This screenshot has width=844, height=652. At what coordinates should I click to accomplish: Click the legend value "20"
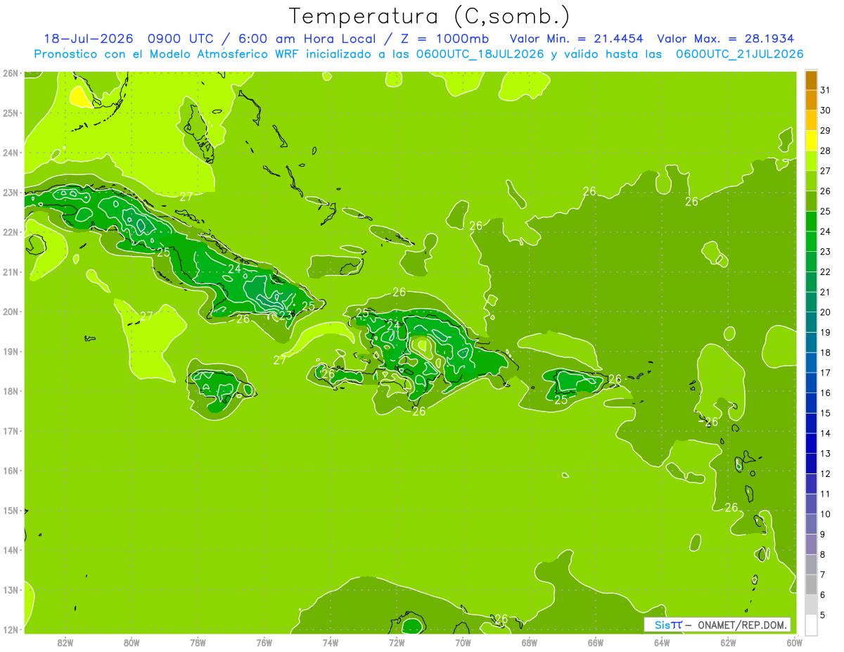826,312
